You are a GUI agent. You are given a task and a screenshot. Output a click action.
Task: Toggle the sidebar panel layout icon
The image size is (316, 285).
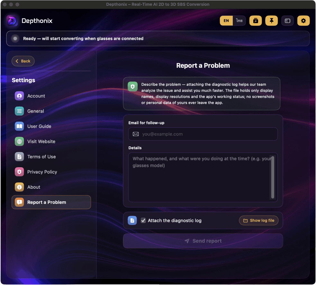(x=287, y=21)
